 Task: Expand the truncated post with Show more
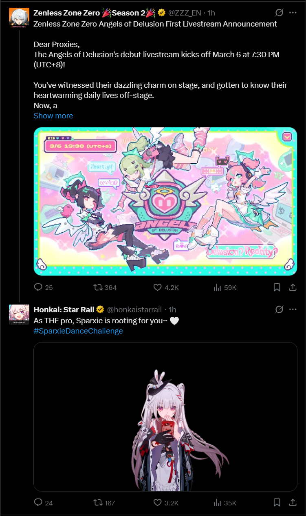tap(53, 116)
